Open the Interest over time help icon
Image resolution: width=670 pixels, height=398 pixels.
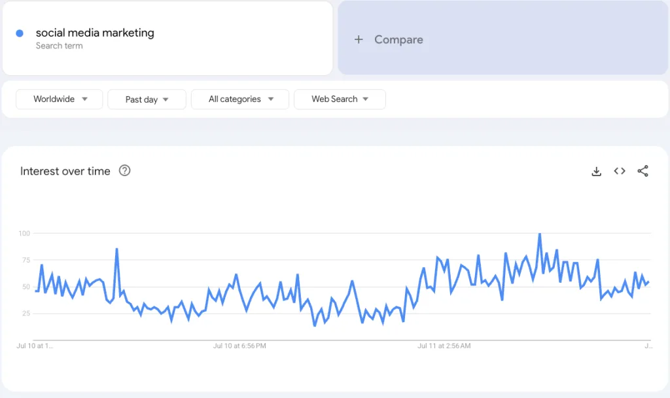click(124, 171)
